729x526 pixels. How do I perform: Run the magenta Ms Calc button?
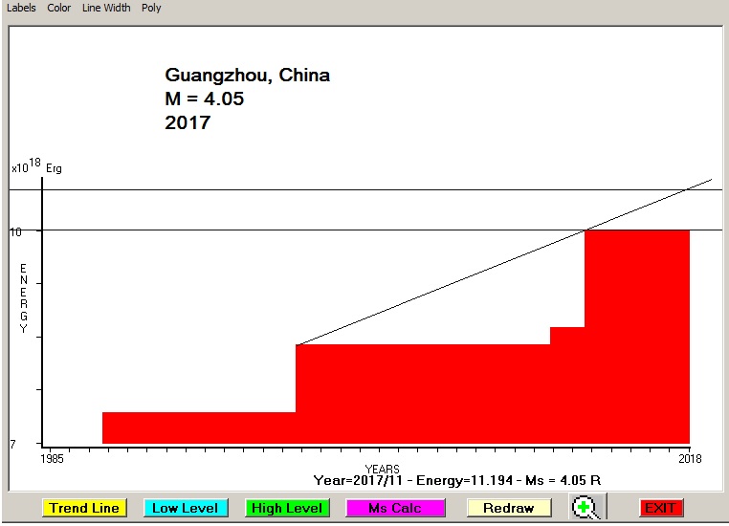coord(394,508)
